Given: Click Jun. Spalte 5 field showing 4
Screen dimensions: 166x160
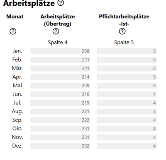Looking at the screenshot, I should [127, 94].
